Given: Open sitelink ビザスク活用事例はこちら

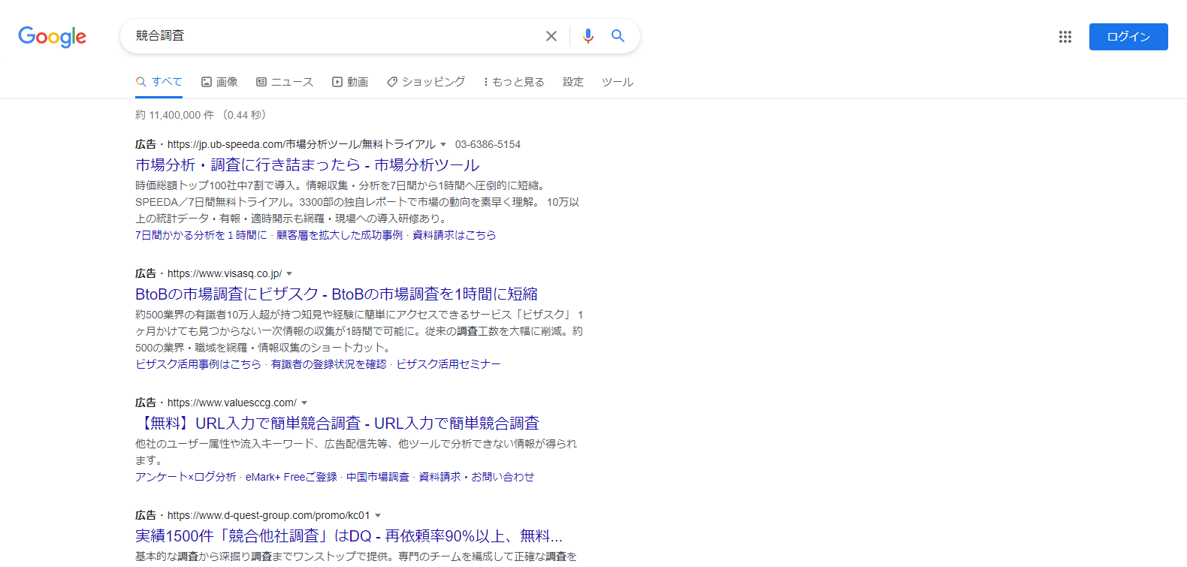Looking at the screenshot, I should coord(198,364).
